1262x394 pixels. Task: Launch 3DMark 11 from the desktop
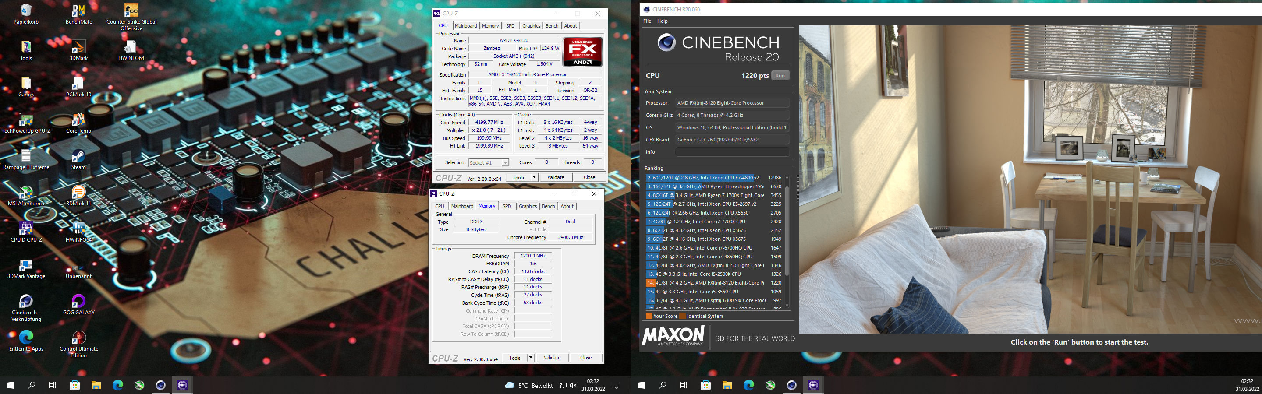(x=78, y=196)
